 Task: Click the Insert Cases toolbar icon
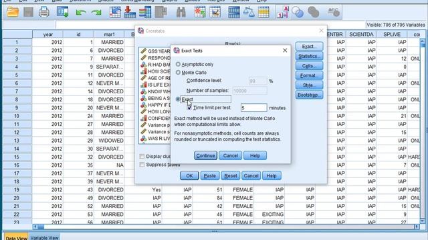(x=200, y=12)
